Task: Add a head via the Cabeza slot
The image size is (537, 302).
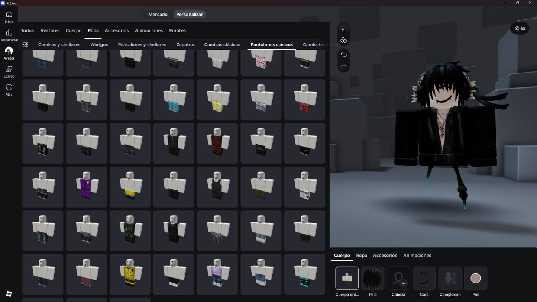Action: pyautogui.click(x=398, y=278)
